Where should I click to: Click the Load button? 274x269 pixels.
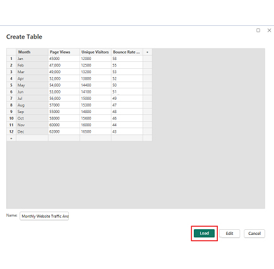(204, 233)
